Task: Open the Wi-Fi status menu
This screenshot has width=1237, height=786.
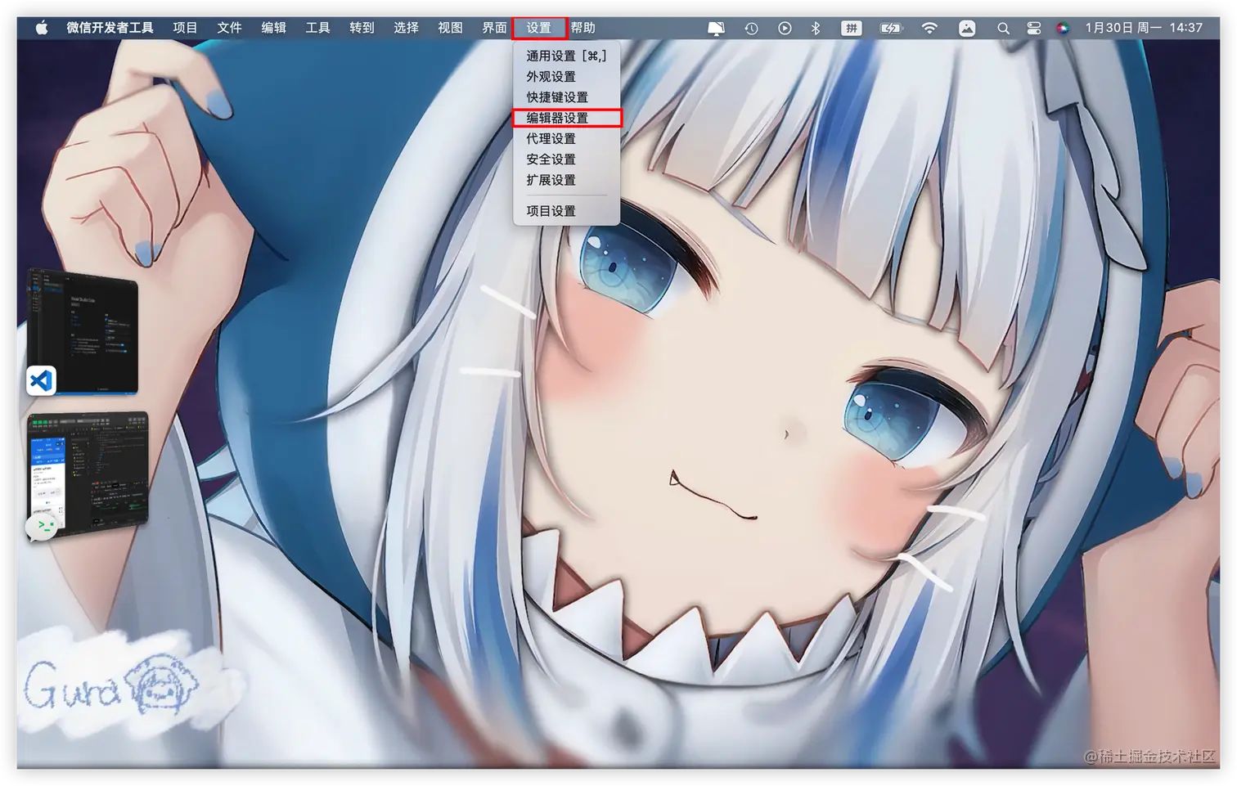Action: (929, 28)
